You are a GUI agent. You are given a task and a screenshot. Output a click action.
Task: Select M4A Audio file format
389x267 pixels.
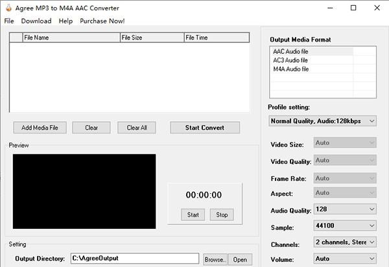click(312, 69)
